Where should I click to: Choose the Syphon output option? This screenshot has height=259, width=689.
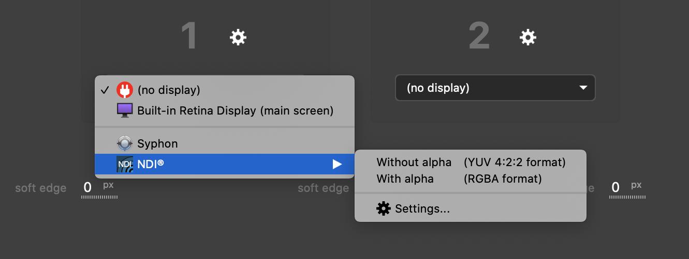[x=157, y=143]
